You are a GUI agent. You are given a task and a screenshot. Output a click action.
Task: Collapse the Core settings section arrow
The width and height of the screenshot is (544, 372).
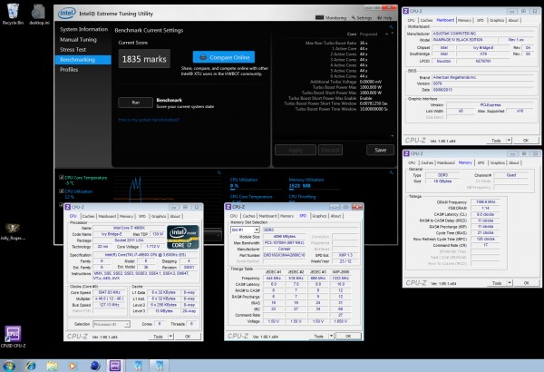[x=386, y=34]
